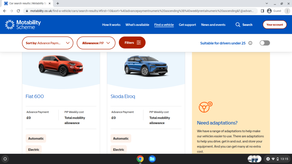This screenshot has width=292, height=164.
Task: Click Skoda Elroq Total mobility allowance text
Action: (160, 120)
